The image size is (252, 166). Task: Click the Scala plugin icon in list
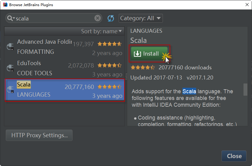(x=10, y=90)
